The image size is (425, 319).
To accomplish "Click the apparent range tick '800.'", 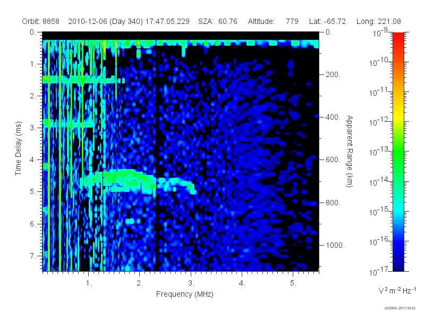I will [333, 203].
